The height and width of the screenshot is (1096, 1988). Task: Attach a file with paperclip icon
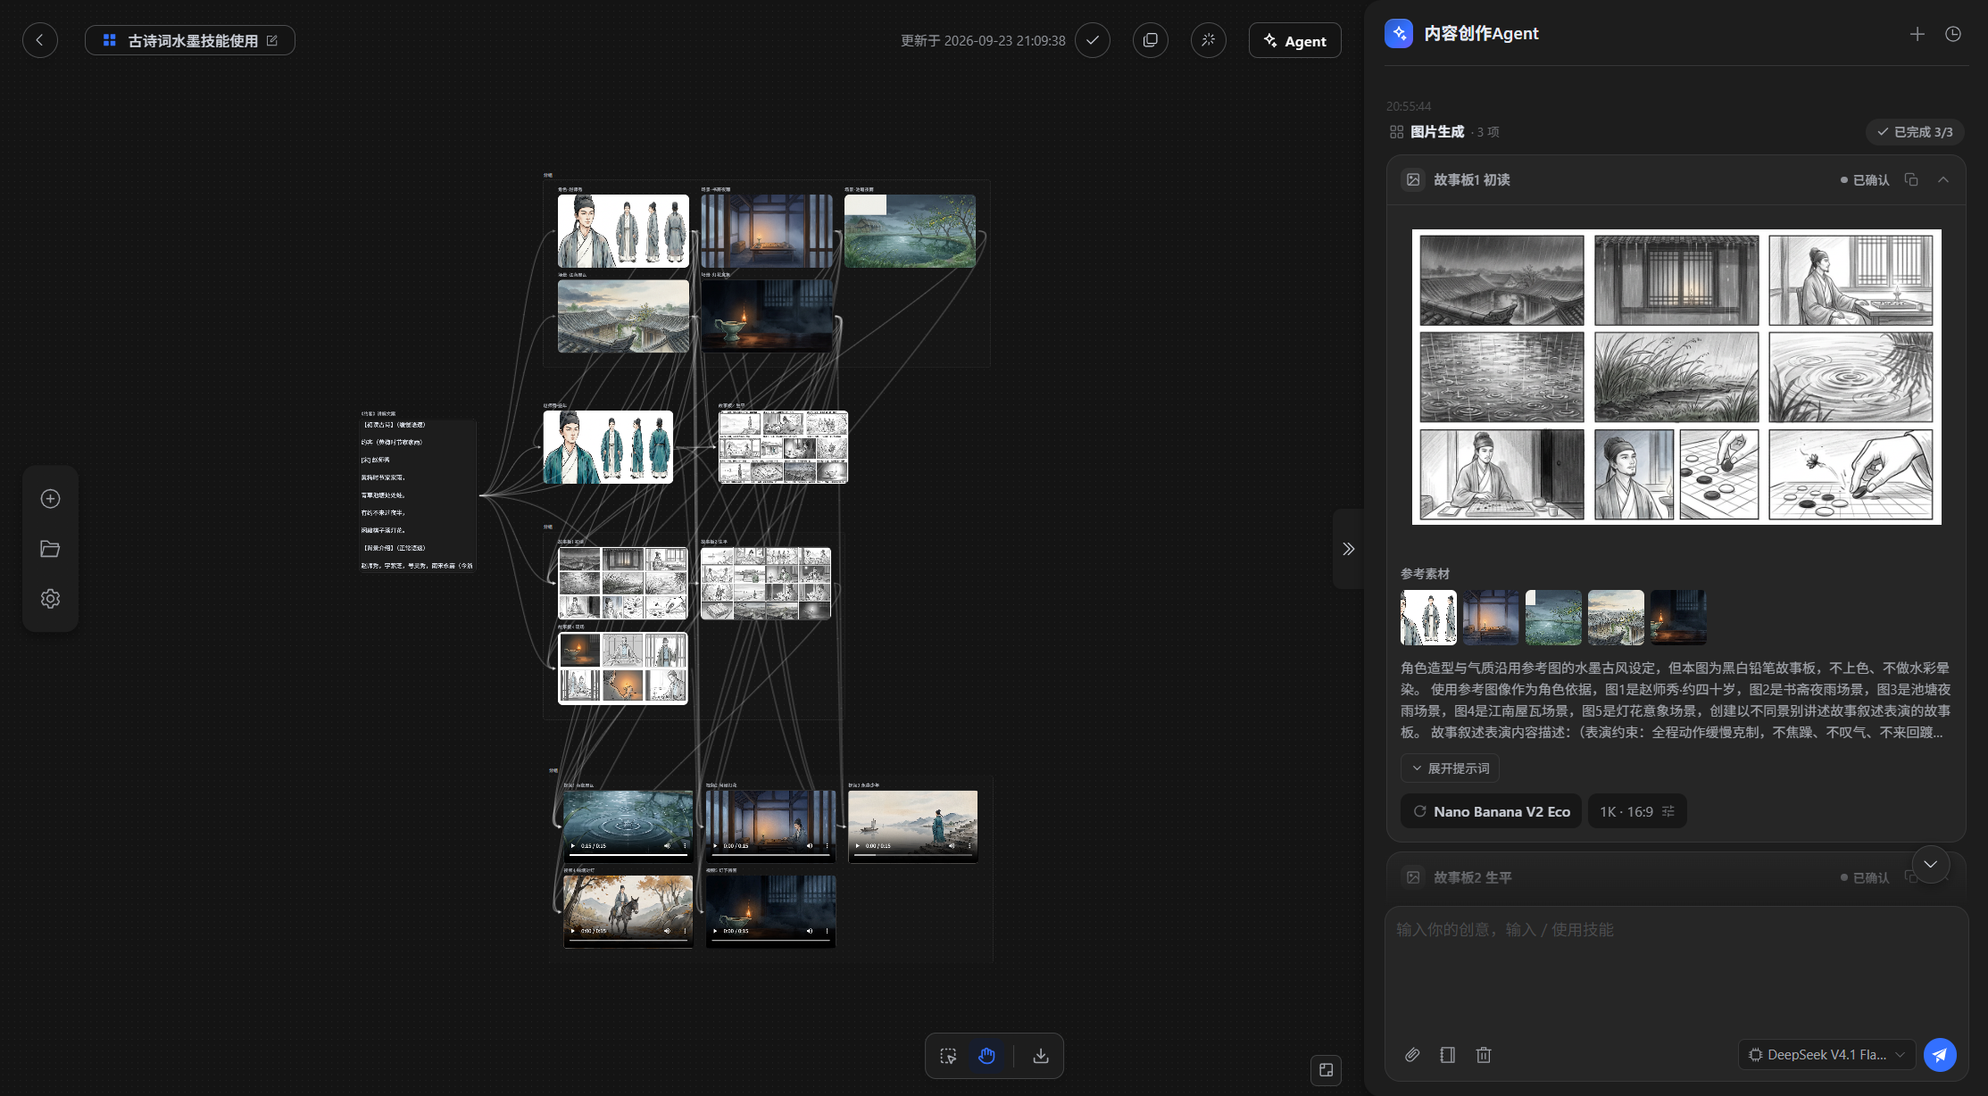click(x=1412, y=1055)
